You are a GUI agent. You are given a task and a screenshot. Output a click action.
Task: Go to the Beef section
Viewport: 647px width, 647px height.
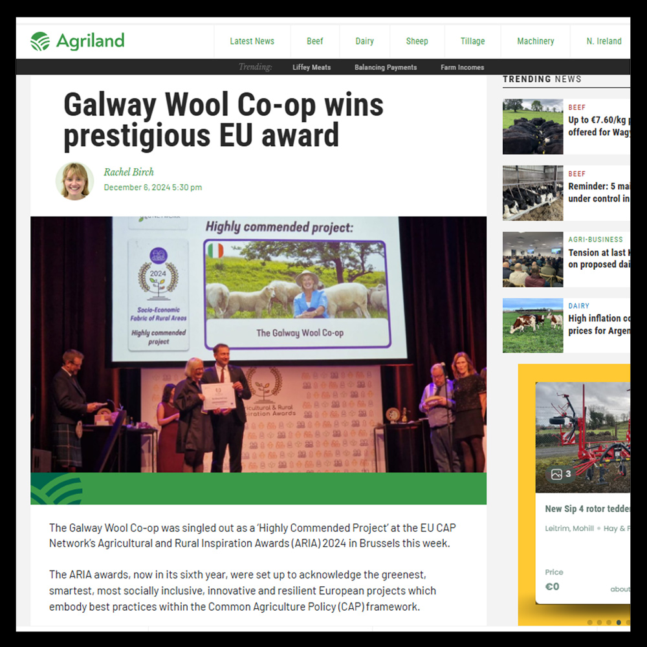click(315, 41)
